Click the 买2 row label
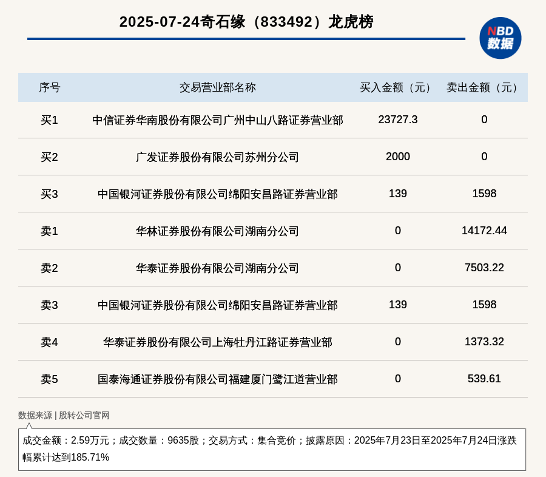The image size is (546, 477). coord(50,157)
